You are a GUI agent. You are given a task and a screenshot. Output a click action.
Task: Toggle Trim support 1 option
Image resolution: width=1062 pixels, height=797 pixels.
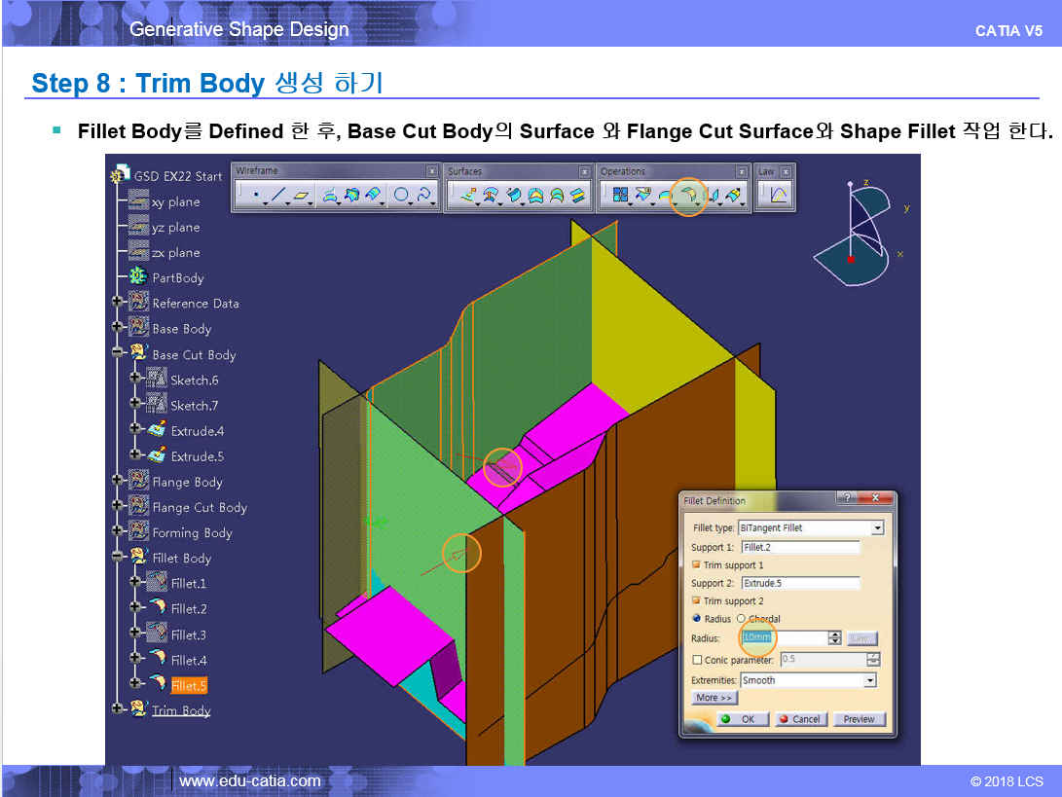[x=696, y=564]
